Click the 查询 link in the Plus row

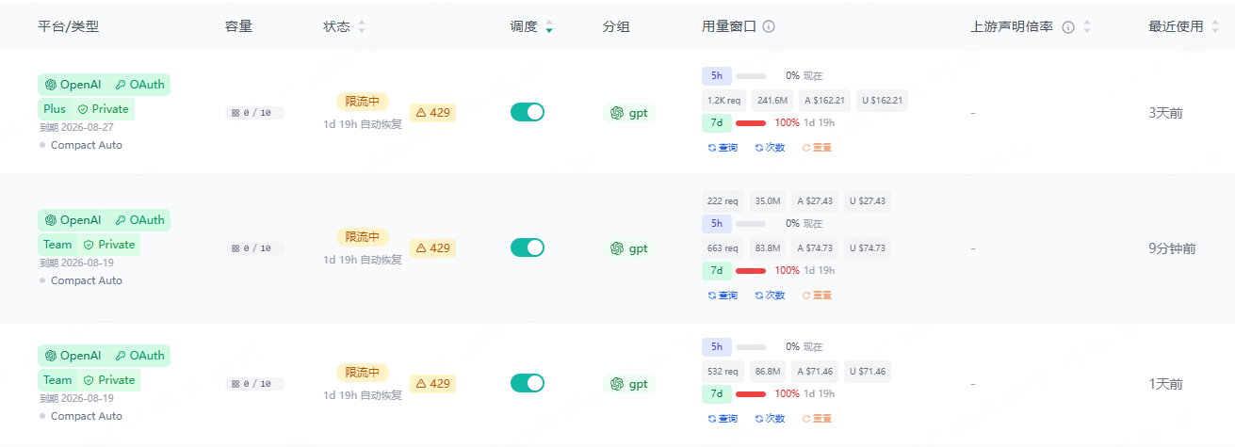coord(723,148)
